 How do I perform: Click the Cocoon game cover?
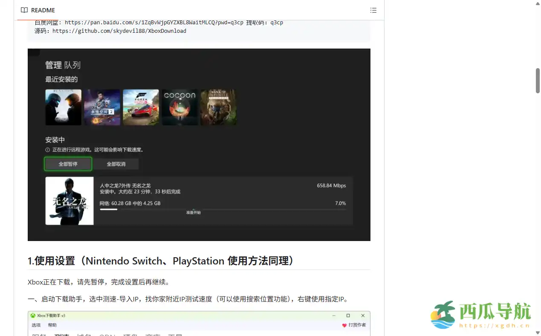pos(179,107)
